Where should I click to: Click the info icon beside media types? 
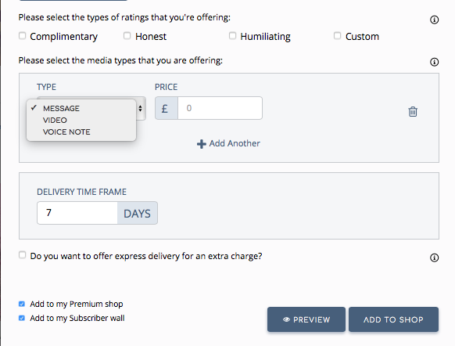[x=434, y=62]
